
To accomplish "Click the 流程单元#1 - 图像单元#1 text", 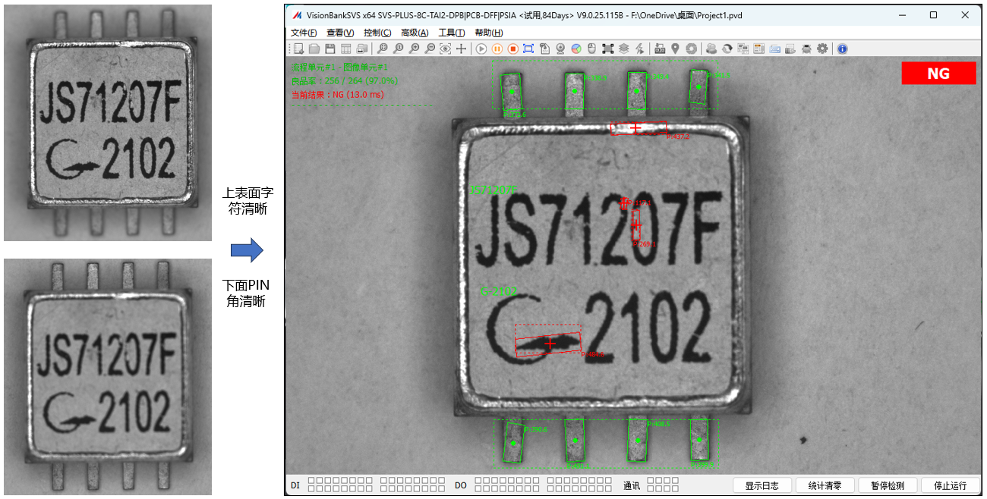I will click(x=339, y=68).
